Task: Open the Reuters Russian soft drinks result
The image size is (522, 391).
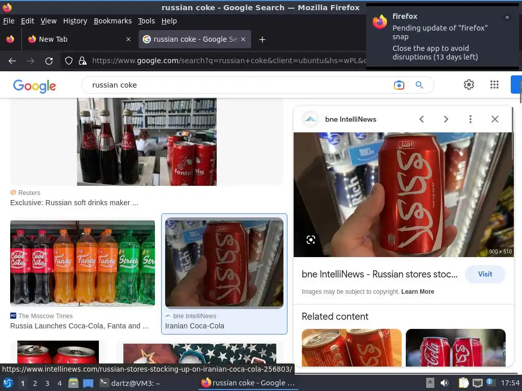Action: tap(74, 203)
